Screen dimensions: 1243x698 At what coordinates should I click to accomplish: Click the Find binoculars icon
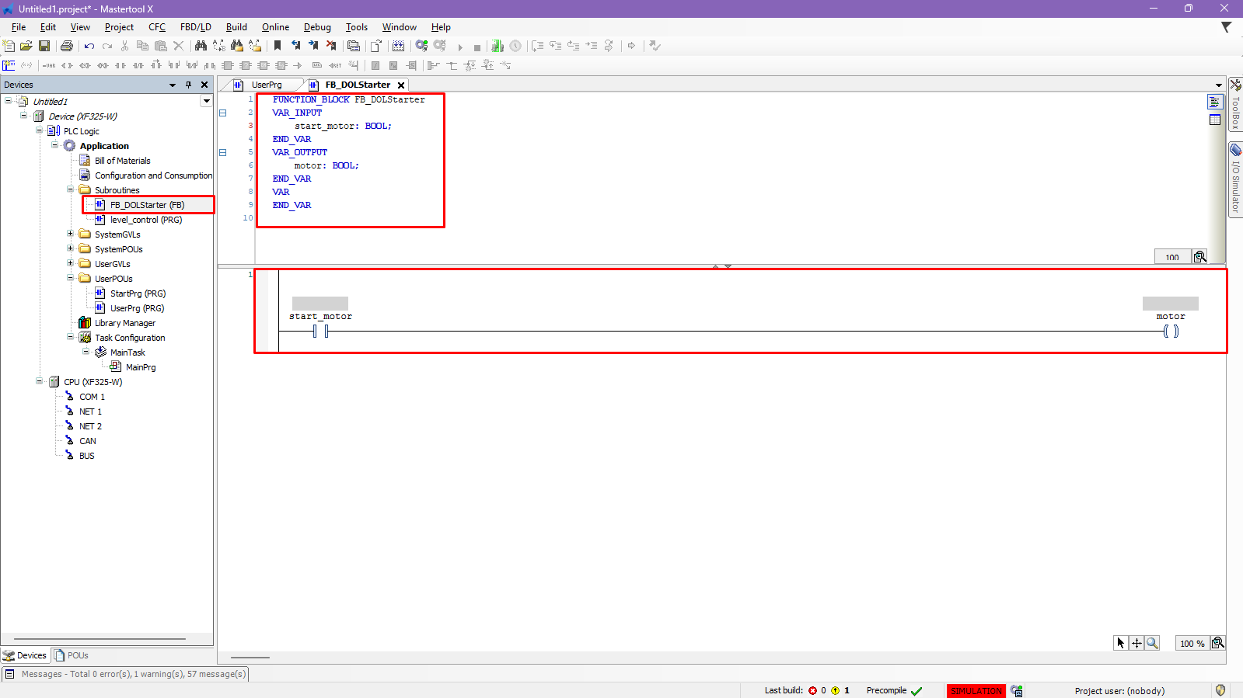tap(201, 47)
